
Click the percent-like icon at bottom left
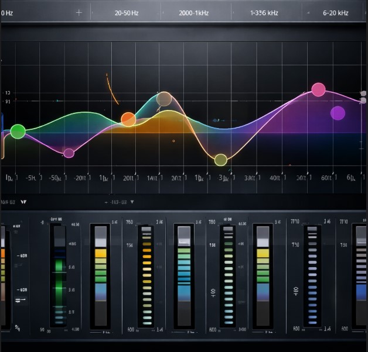click(18, 327)
